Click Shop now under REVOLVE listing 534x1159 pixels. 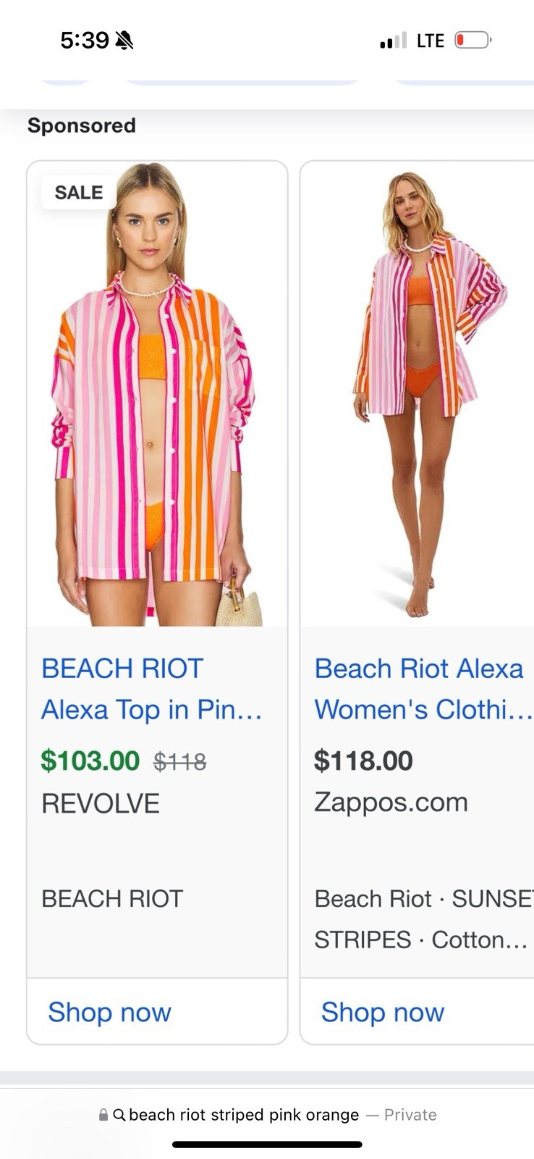tap(109, 1012)
